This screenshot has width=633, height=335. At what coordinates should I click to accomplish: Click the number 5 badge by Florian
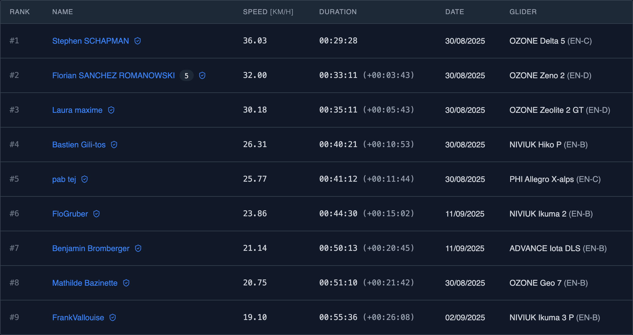[x=186, y=75]
